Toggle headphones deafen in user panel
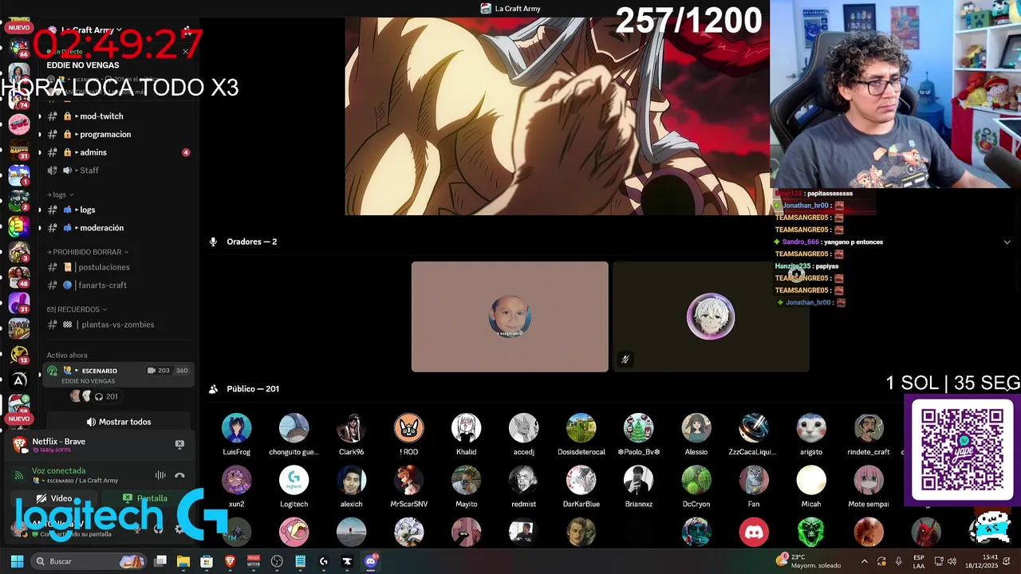1021x574 pixels. point(158,528)
